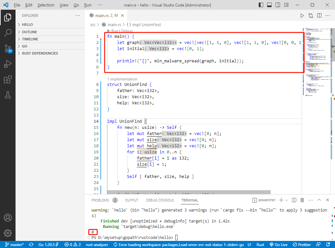The image size is (335, 248).
Task: Expand the TIMELINE section
Action: [50, 39]
